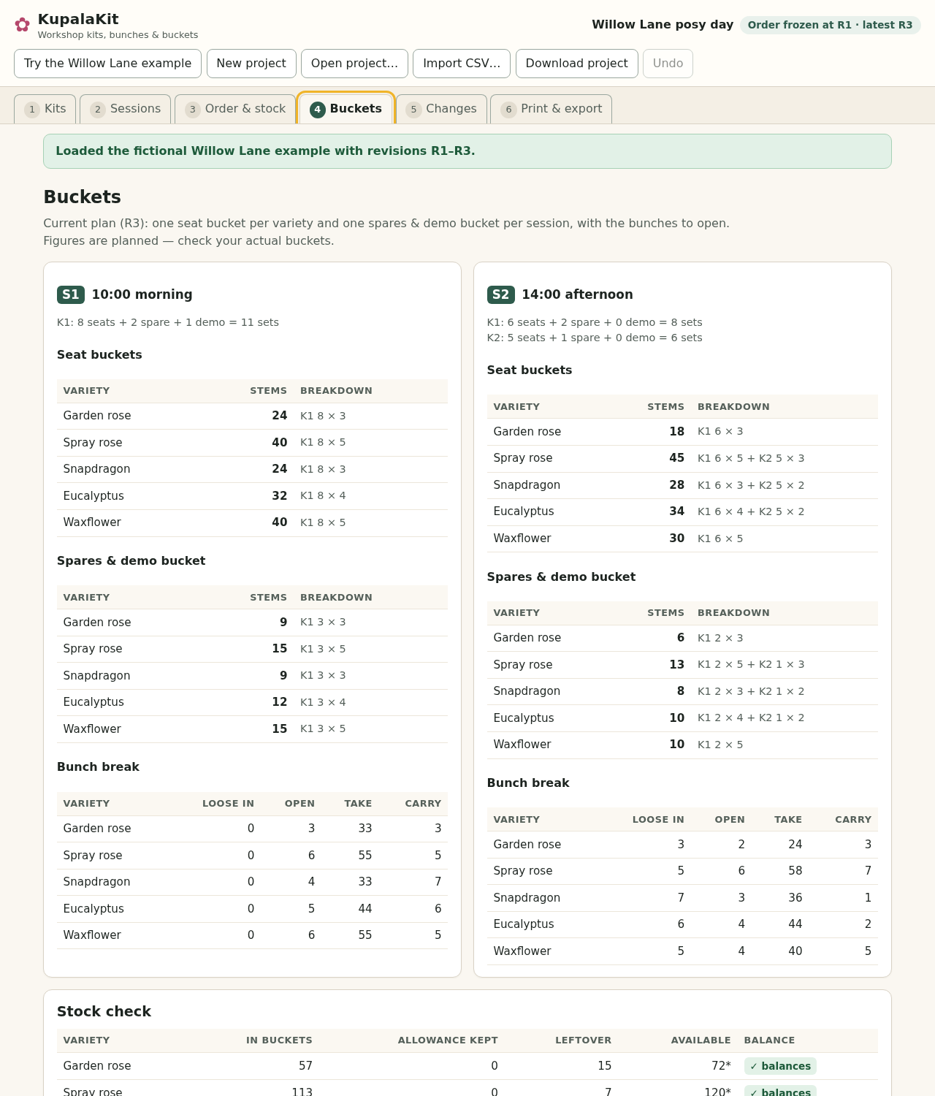Open the Changes tab
Image resolution: width=935 pixels, height=1096 pixels.
(x=441, y=109)
